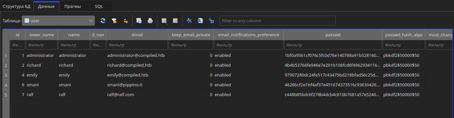Select cell ralf@ralf.com
This screenshot has height=118, width=454.
(x=137, y=95)
